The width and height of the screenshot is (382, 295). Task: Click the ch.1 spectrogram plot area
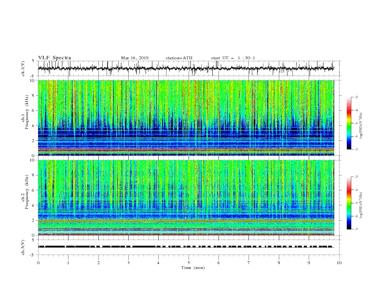pos(186,118)
